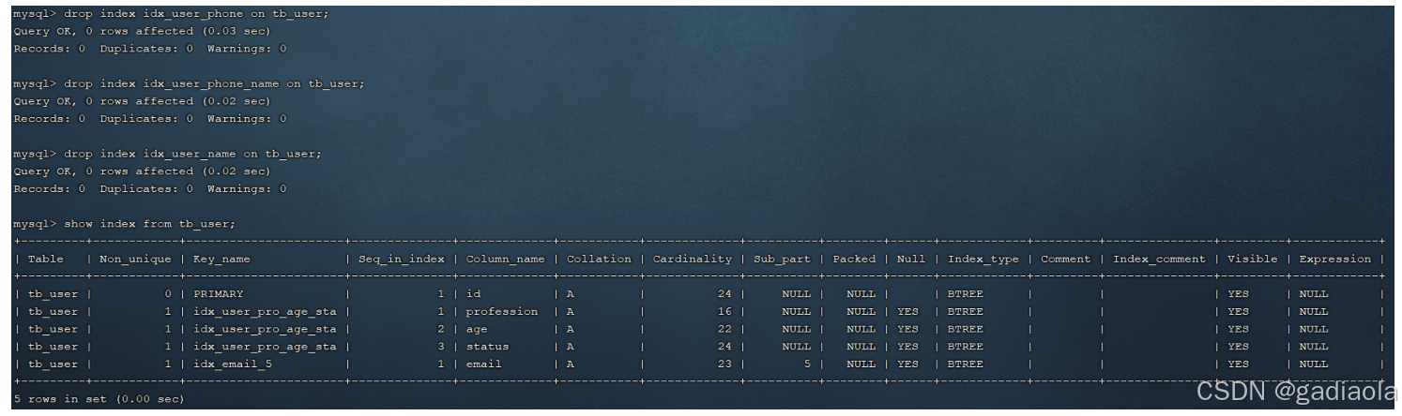Click the 'profession' column name cell
The image size is (1402, 416).
point(502,312)
